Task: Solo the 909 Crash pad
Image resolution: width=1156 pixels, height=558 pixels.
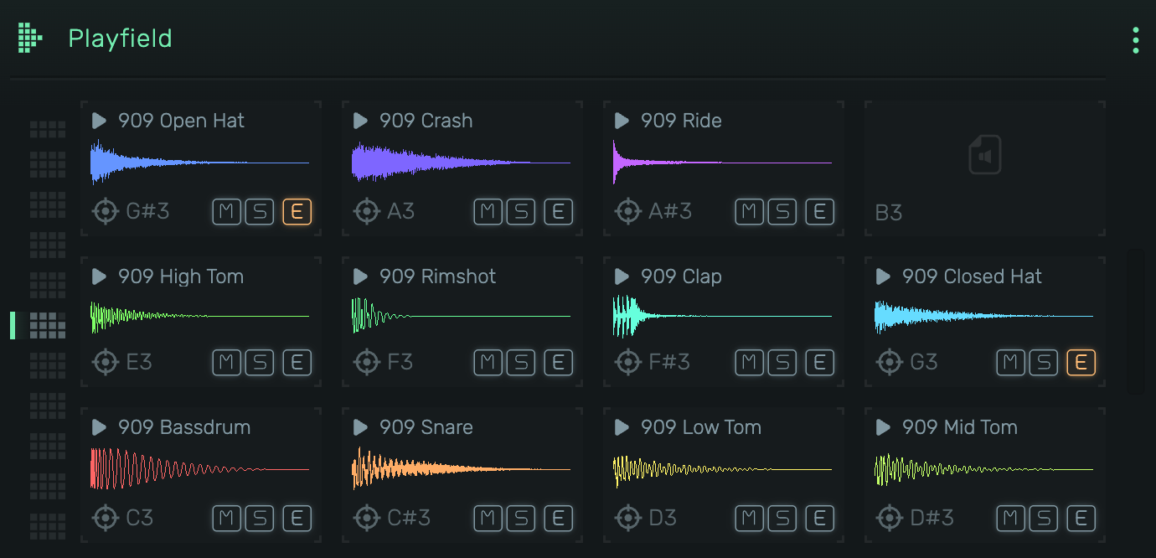Action: click(x=521, y=212)
